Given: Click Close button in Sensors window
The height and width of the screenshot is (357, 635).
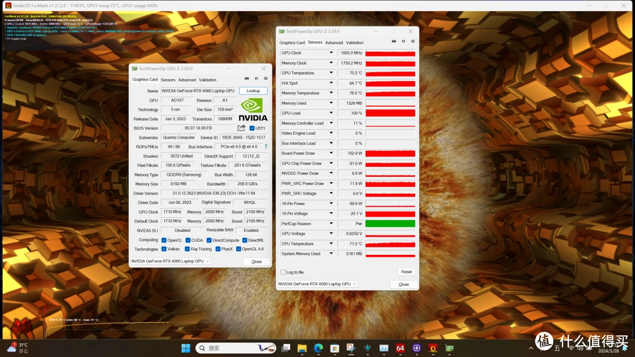Looking at the screenshot, I should 404,284.
